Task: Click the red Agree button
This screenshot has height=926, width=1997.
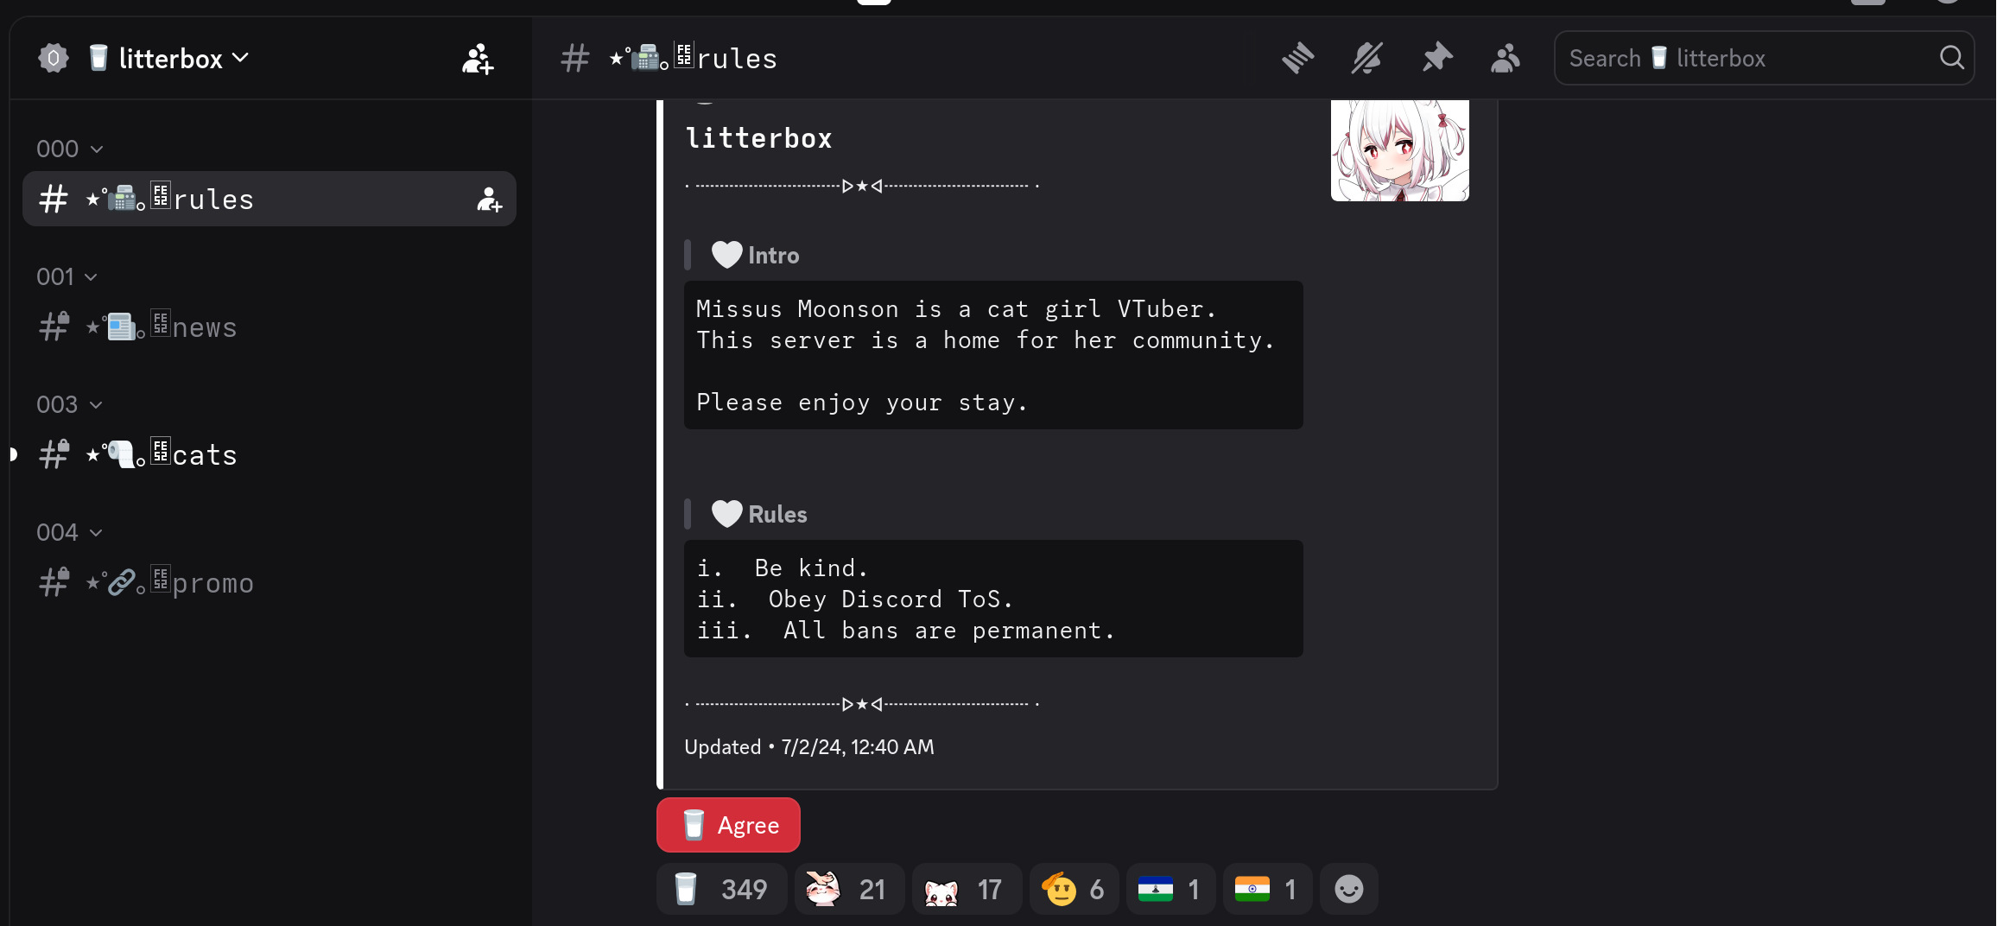Action: (728, 825)
